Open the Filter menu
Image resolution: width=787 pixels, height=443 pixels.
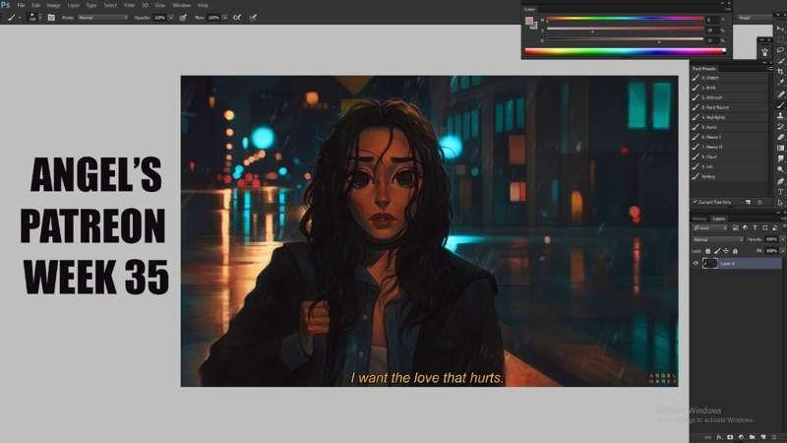click(x=130, y=5)
